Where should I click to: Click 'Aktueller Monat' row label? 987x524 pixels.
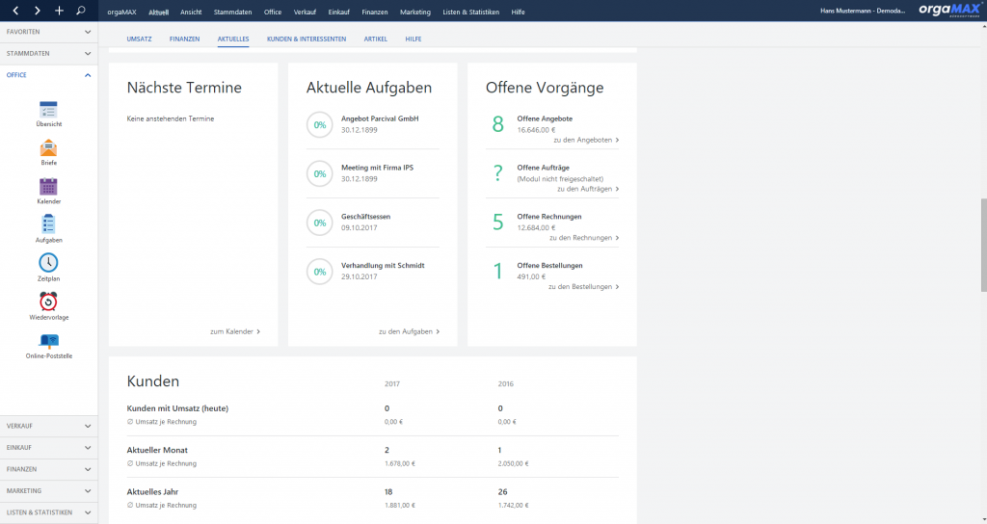click(157, 451)
